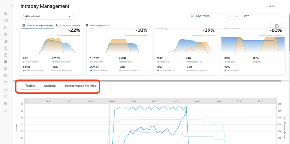Click the connected-nodes icon in the sidebar
The width and height of the screenshot is (290, 144).
[6, 20]
